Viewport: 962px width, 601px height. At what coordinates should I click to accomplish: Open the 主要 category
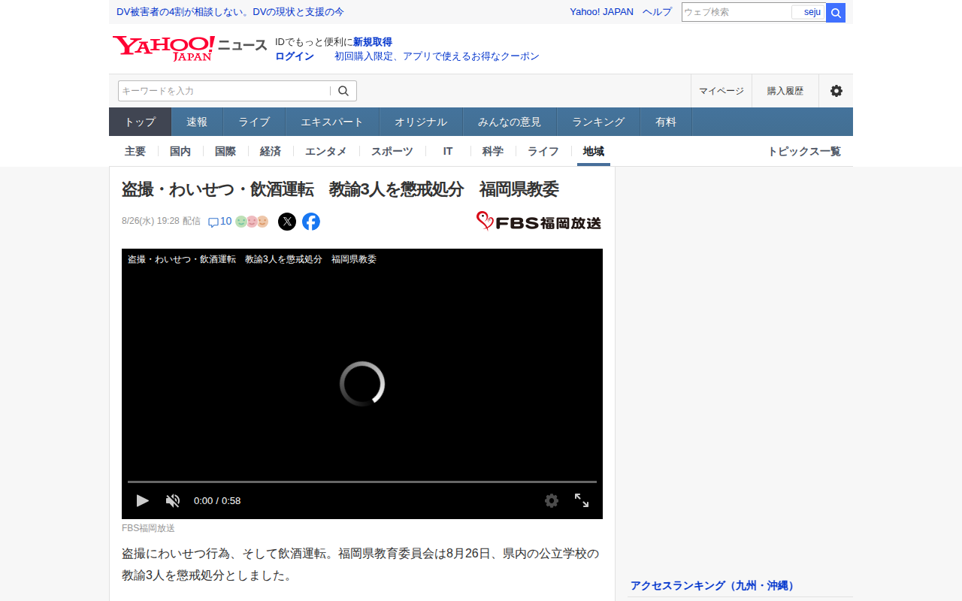[135, 151]
